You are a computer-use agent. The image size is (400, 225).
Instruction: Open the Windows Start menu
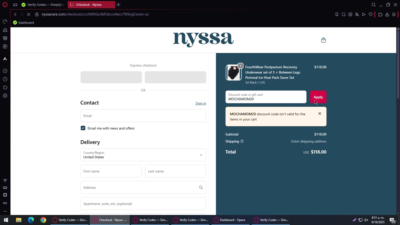click(x=6, y=220)
